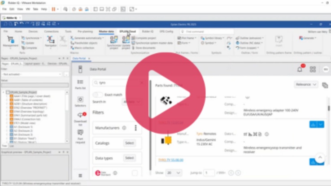
Task: Open the notifications bell icon
Action: [x=300, y=69]
